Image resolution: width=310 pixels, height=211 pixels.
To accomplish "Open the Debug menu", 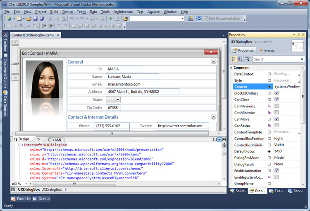I will coord(67,12).
